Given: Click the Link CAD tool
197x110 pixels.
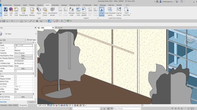Looking at the screenshot, I should 16,12.
